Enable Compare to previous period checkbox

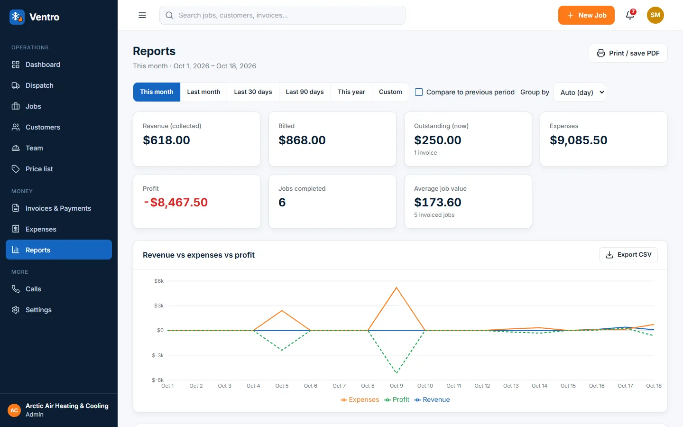[x=419, y=92]
